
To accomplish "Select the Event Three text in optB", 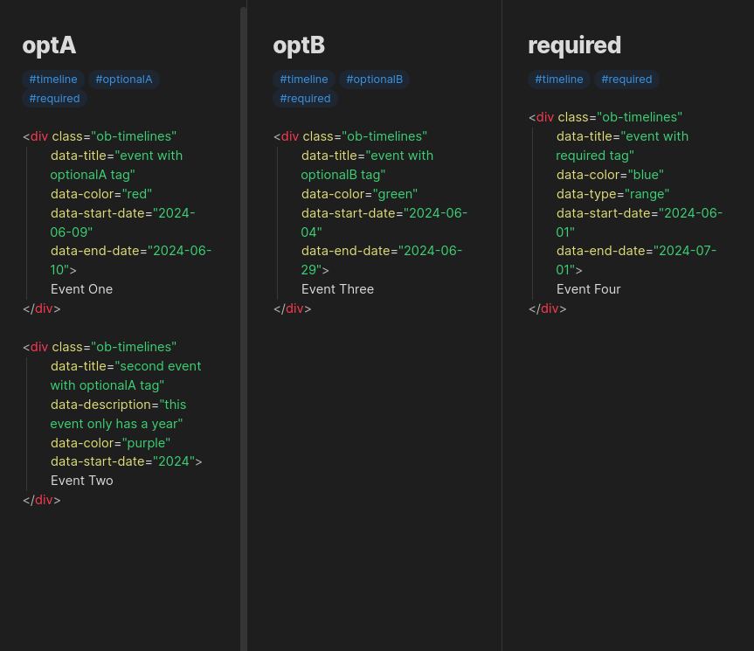I will pos(337,288).
